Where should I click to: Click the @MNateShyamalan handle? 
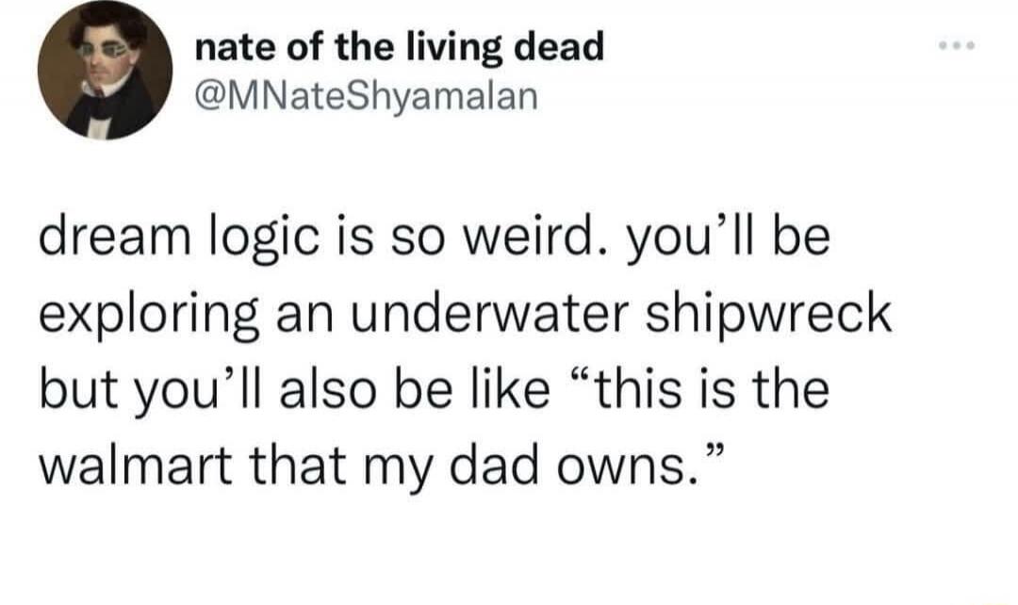(x=367, y=96)
